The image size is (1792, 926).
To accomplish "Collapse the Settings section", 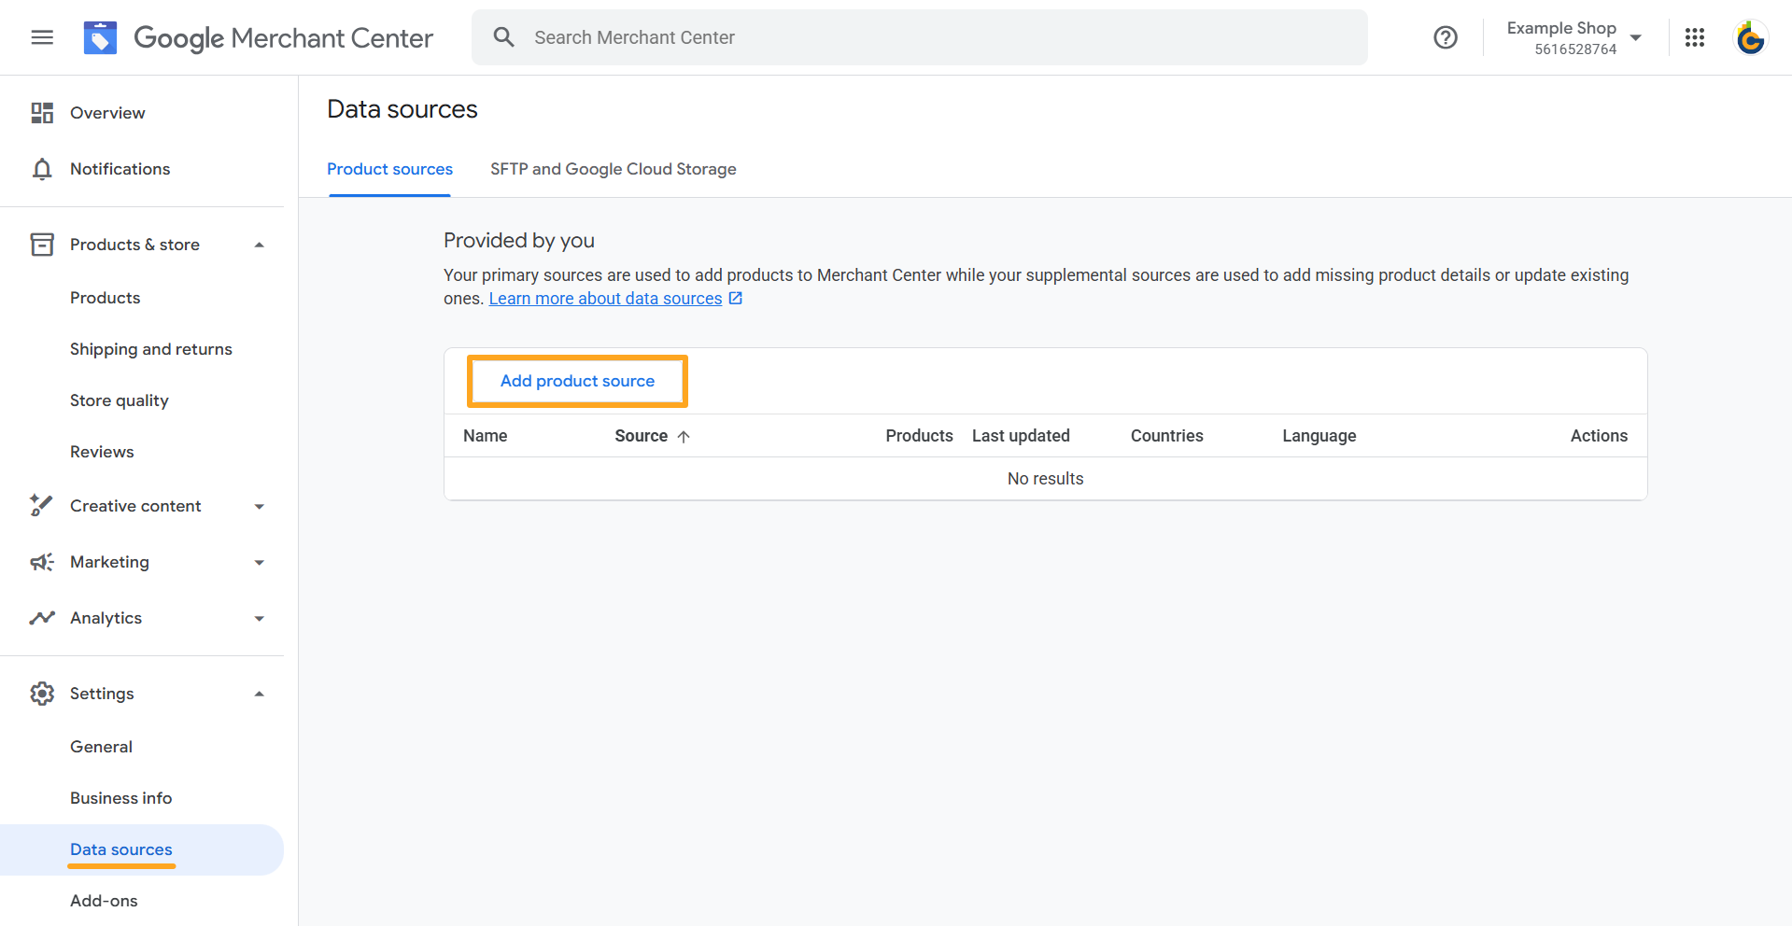I will [260, 694].
